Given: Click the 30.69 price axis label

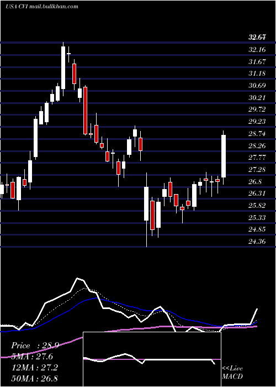Looking at the screenshot, I should point(257,86).
